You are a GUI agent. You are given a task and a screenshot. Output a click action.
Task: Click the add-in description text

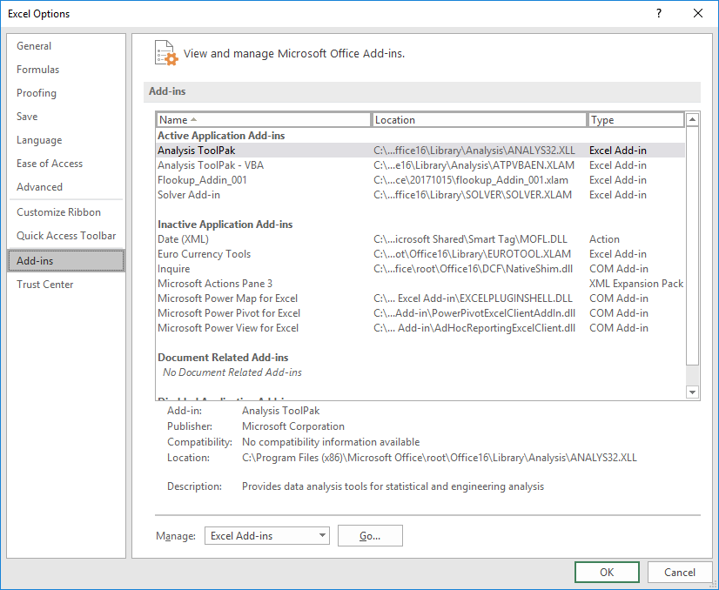tap(393, 486)
